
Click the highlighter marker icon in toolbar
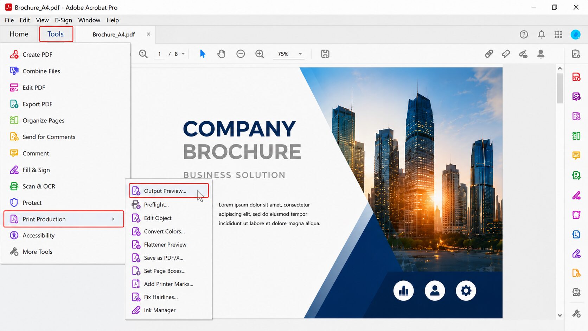[x=506, y=54]
